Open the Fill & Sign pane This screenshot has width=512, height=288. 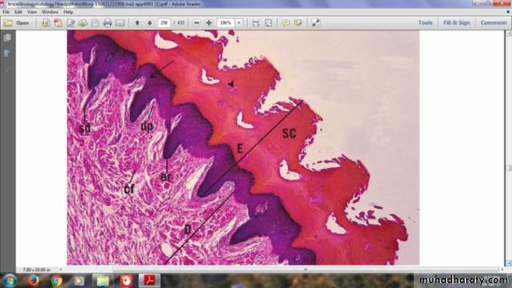pyautogui.click(x=456, y=23)
